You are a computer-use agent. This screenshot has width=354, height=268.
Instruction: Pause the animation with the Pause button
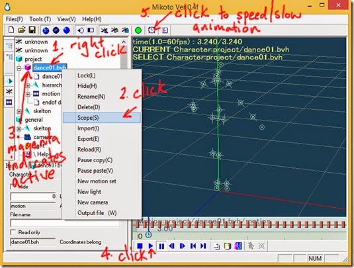pyautogui.click(x=161, y=246)
